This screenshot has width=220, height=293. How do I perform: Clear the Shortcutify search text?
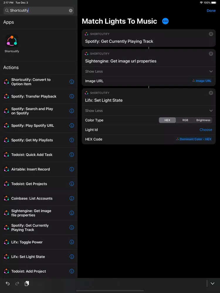(x=71, y=11)
